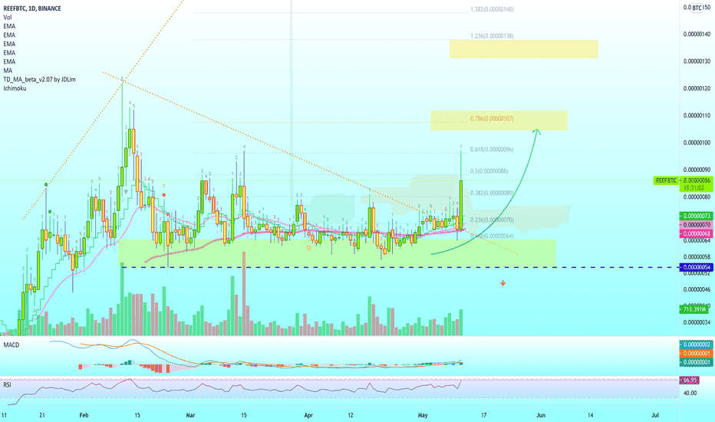
Task: Click 0.00000110 on the price axis
Action: 697,115
